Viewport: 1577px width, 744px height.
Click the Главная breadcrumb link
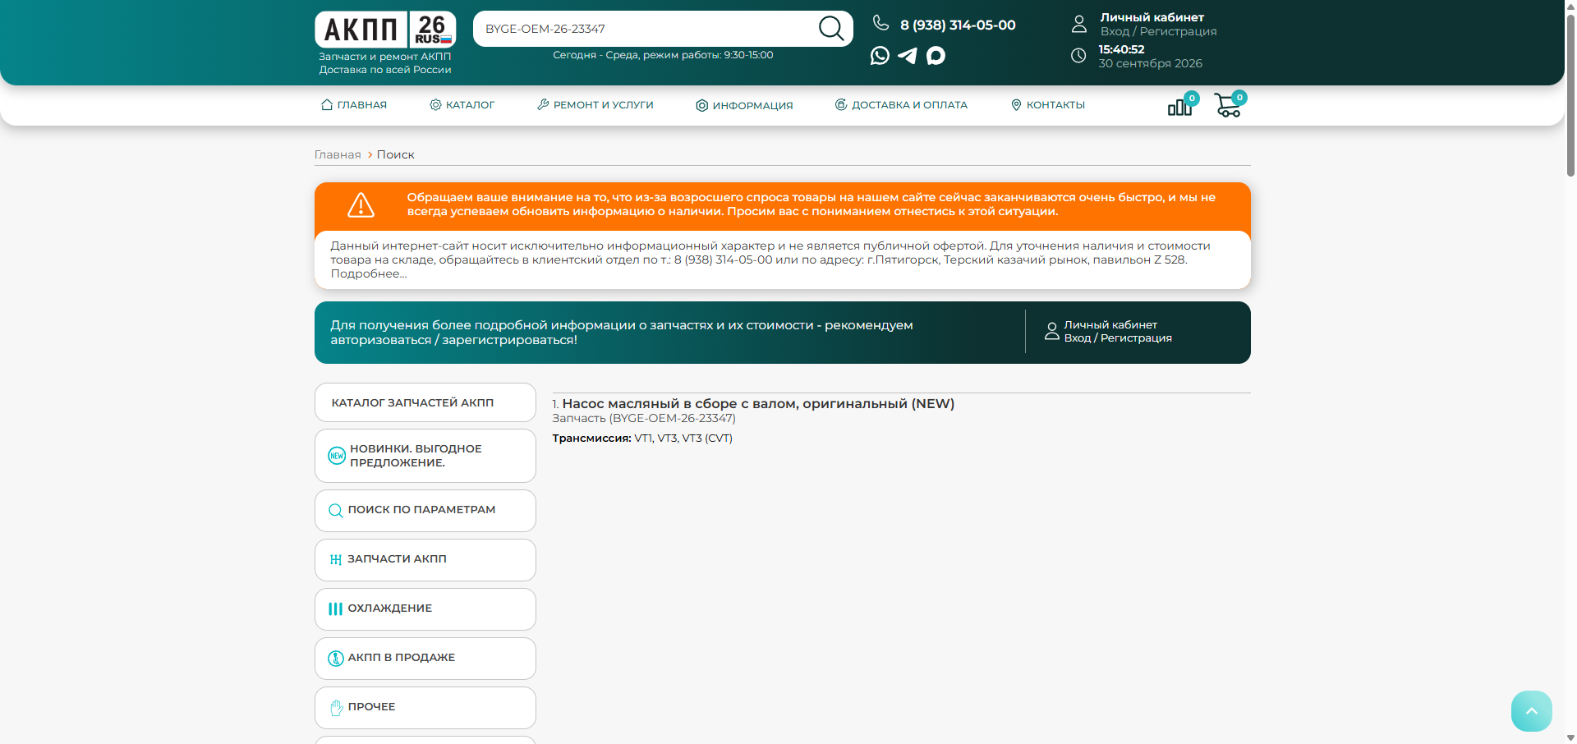338,155
